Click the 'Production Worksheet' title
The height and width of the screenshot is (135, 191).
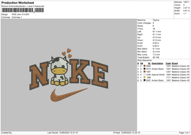coord(18,3)
